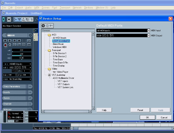Screen dimensions: 174x133
Task: Open the File menu
Action: (4, 8)
